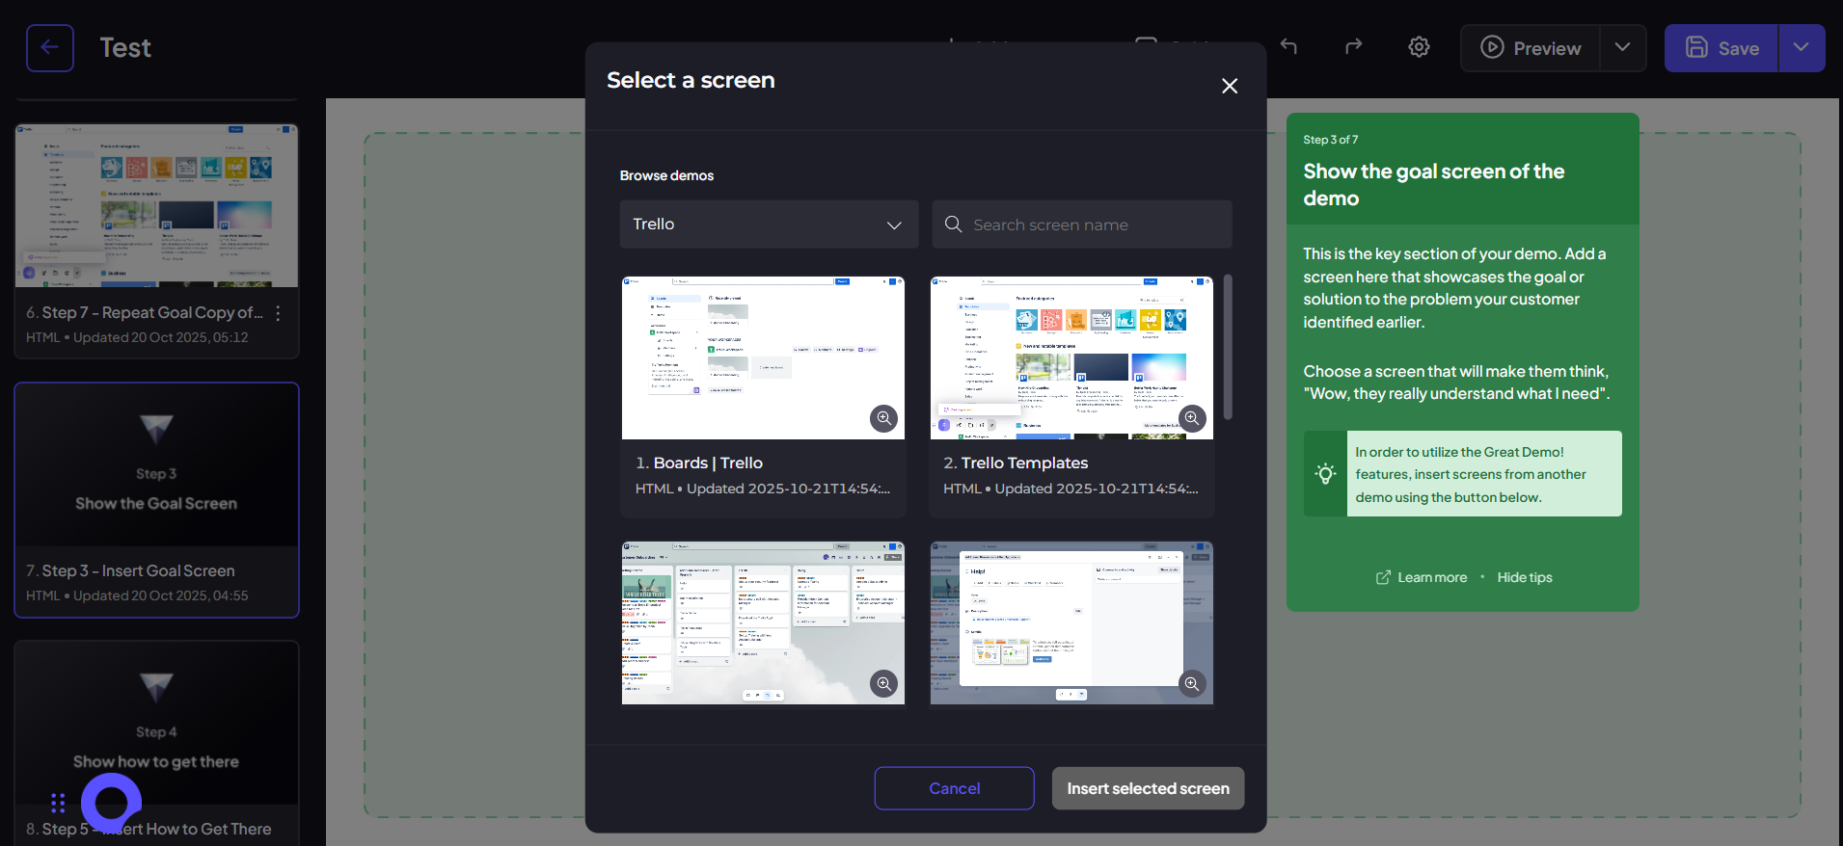Click the purple circle help widget
Viewport: 1843px width, 846px height.
[x=111, y=803]
